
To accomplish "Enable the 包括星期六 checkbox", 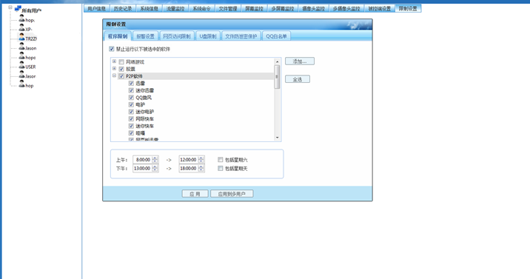I will tap(221, 159).
